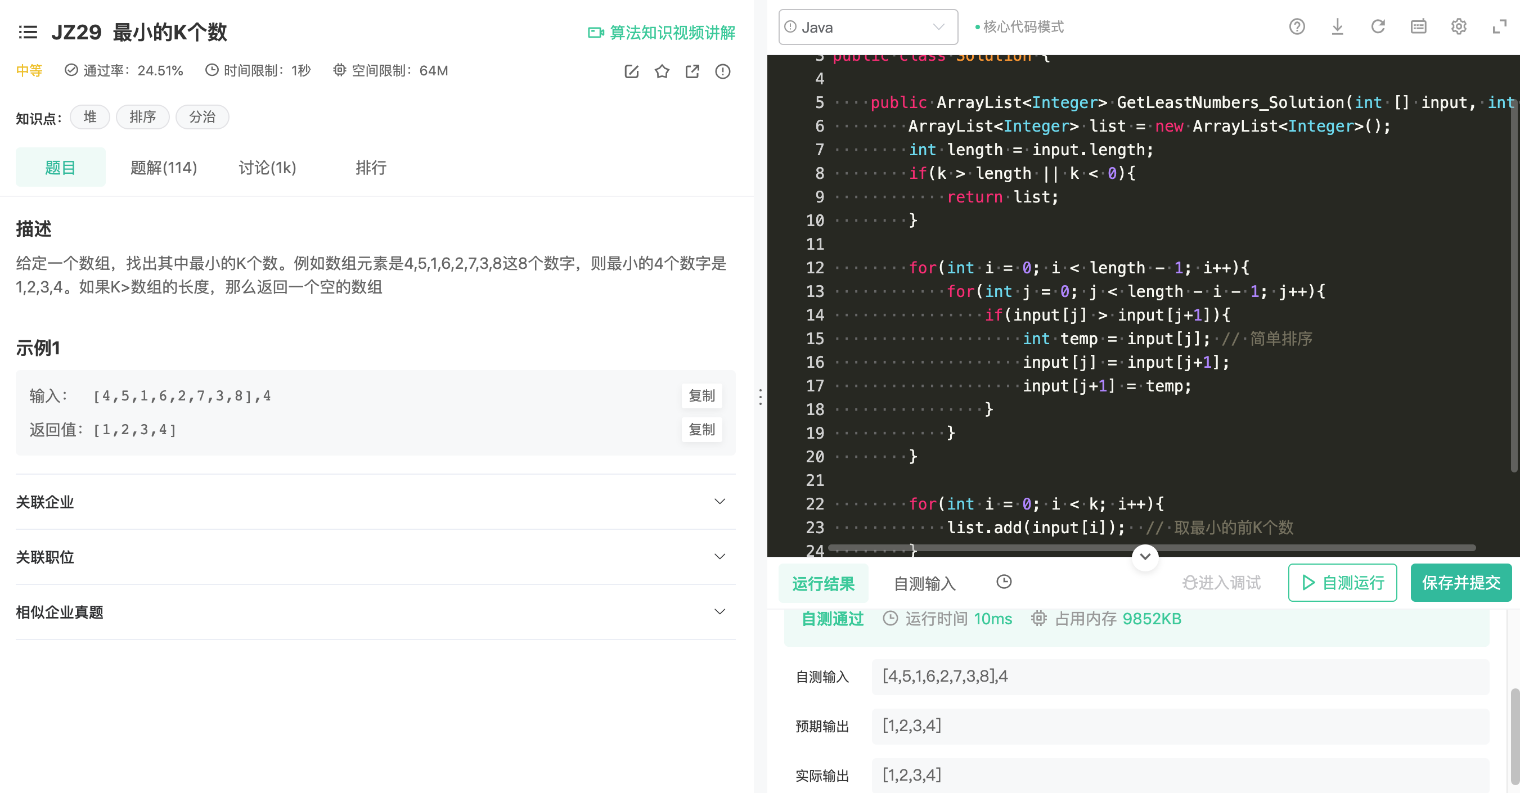Select the 分治 knowledge tag

[203, 117]
